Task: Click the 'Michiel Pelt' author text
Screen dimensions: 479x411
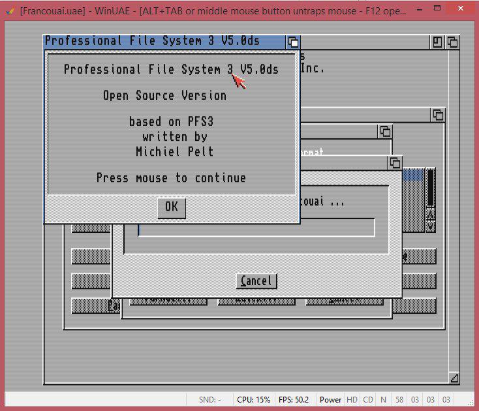Action: [x=175, y=151]
